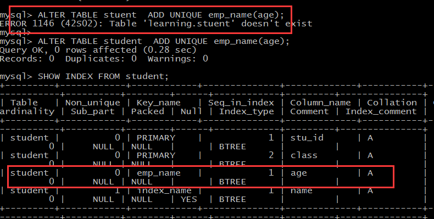The image size is (434, 219).
Task: Click the misspelled 'stuent' table name
Action: tap(120, 15)
